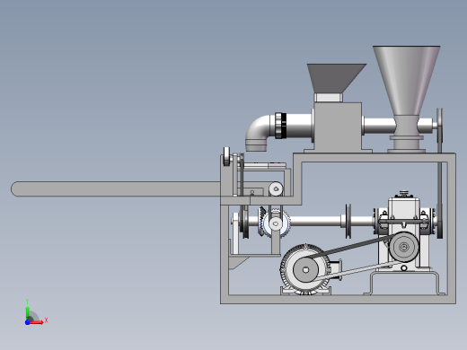Select the square housing block under dark hopper
The width and height of the screenshot is (467, 350).
(338, 127)
